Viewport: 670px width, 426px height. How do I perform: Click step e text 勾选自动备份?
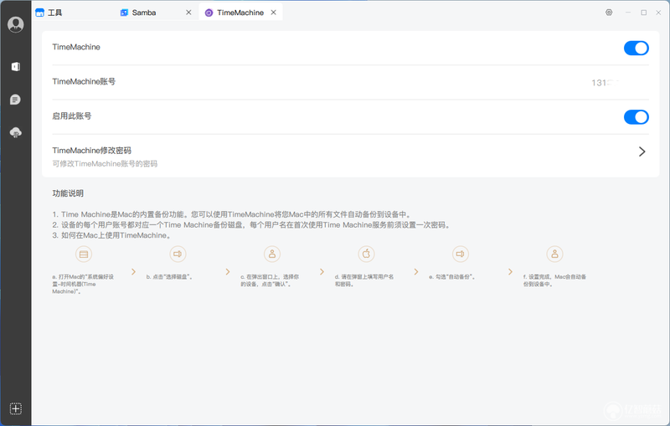click(x=452, y=277)
